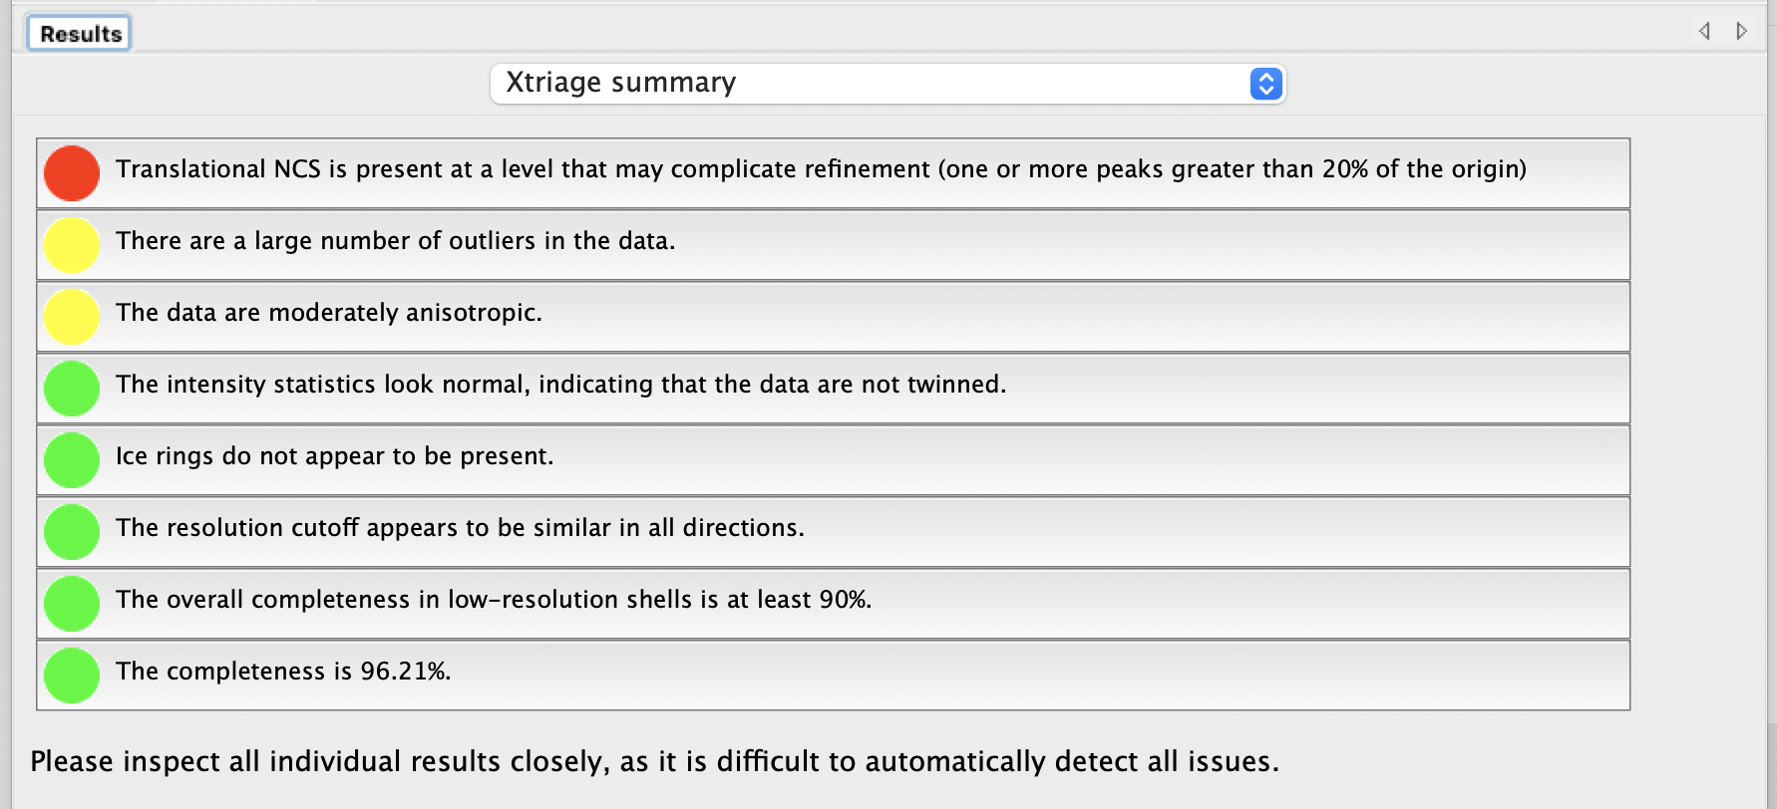Image resolution: width=1777 pixels, height=809 pixels.
Task: Click green indicator for resolution cutoff row
Action: (72, 532)
